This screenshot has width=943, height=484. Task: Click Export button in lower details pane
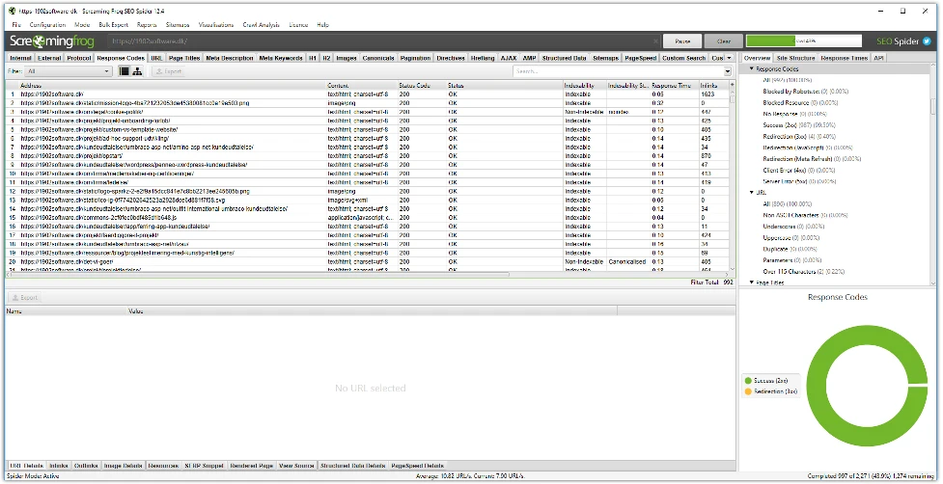[x=24, y=297]
